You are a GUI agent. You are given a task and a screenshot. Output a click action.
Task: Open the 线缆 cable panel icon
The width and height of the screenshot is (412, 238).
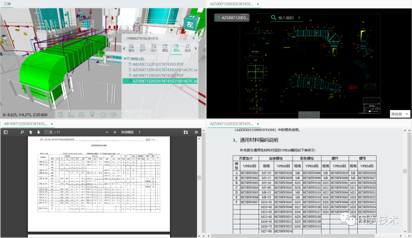tap(188, 48)
